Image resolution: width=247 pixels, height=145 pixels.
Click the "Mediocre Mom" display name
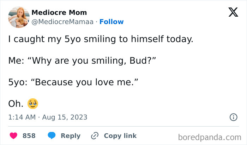coord(59,12)
